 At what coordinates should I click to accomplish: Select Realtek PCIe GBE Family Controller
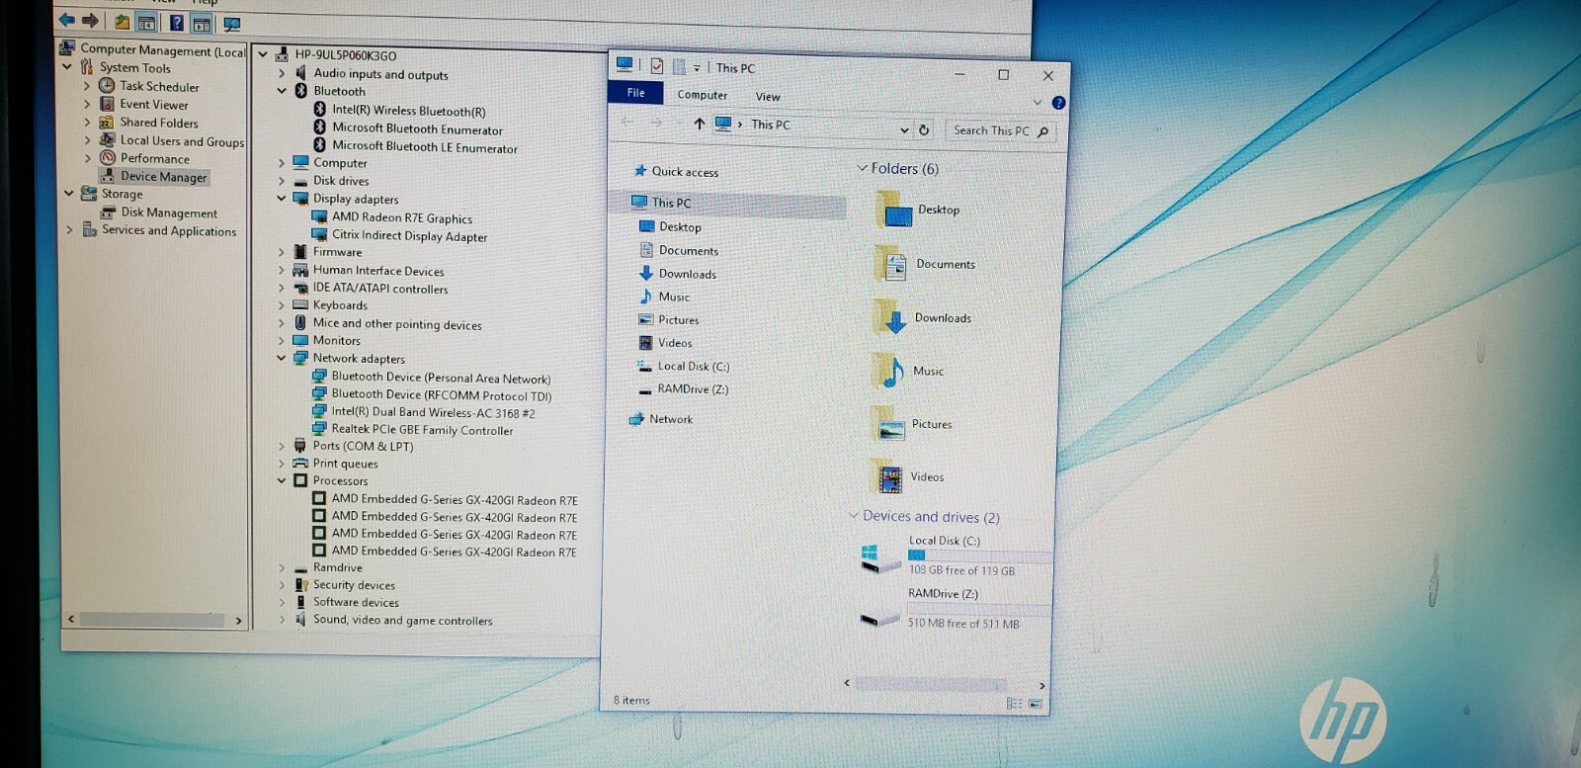422,430
